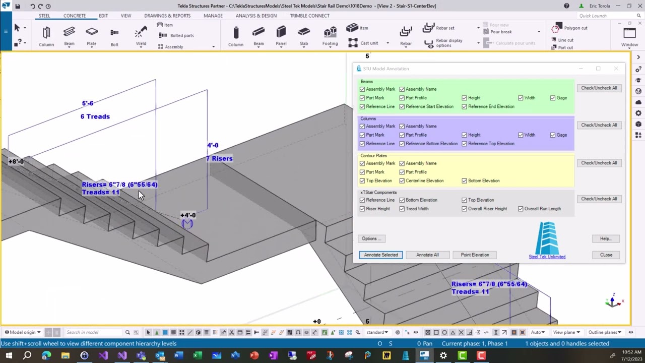Expand the Cast unit dropdown arrow
645x363 pixels.
tap(388, 43)
